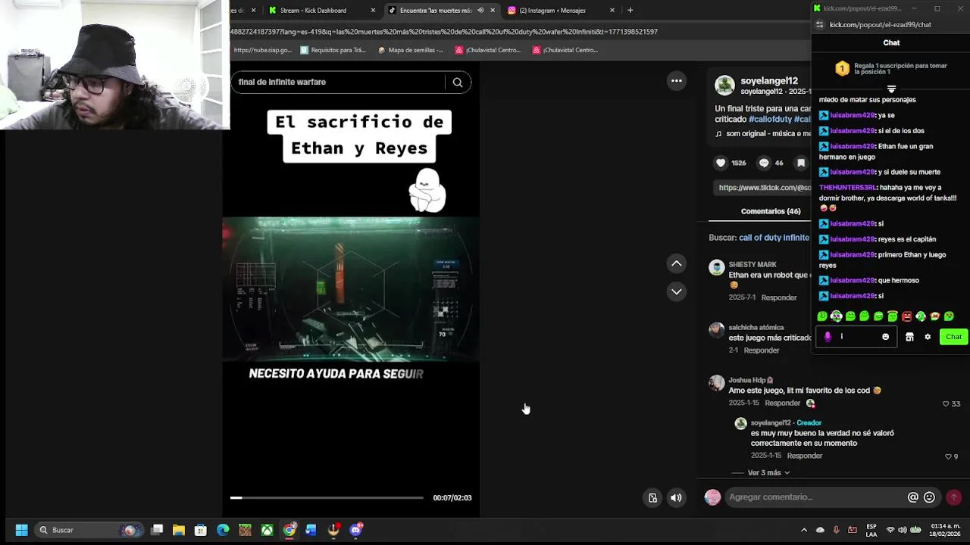Screen dimensions: 970x545
Task: Show hidden system tray icons chevron
Action: coord(804,530)
